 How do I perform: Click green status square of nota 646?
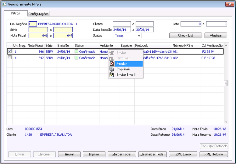click(x=76, y=52)
